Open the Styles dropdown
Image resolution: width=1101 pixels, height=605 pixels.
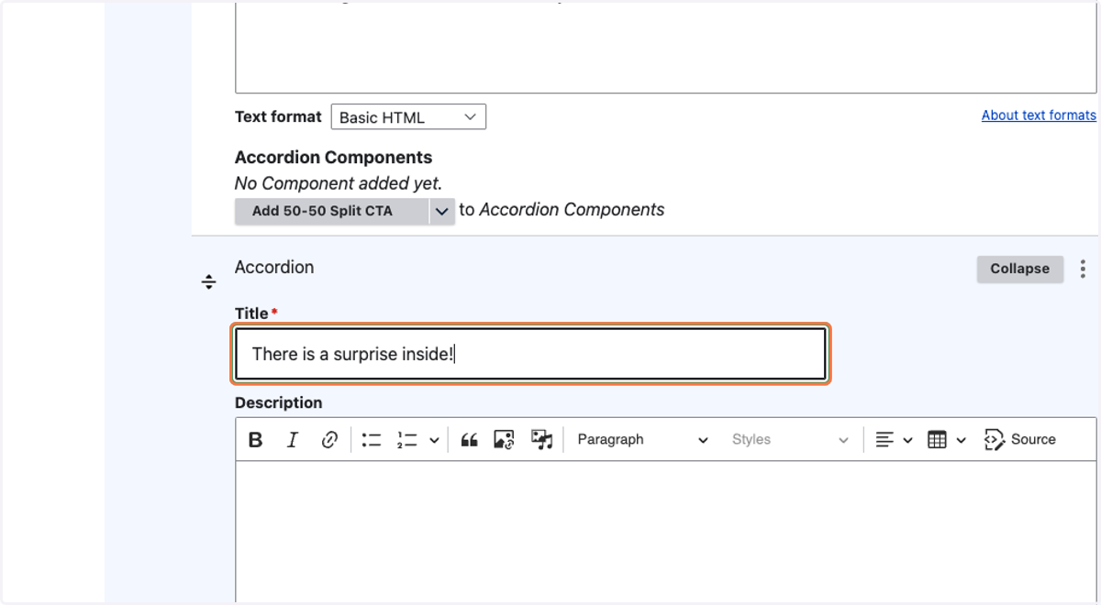click(790, 440)
